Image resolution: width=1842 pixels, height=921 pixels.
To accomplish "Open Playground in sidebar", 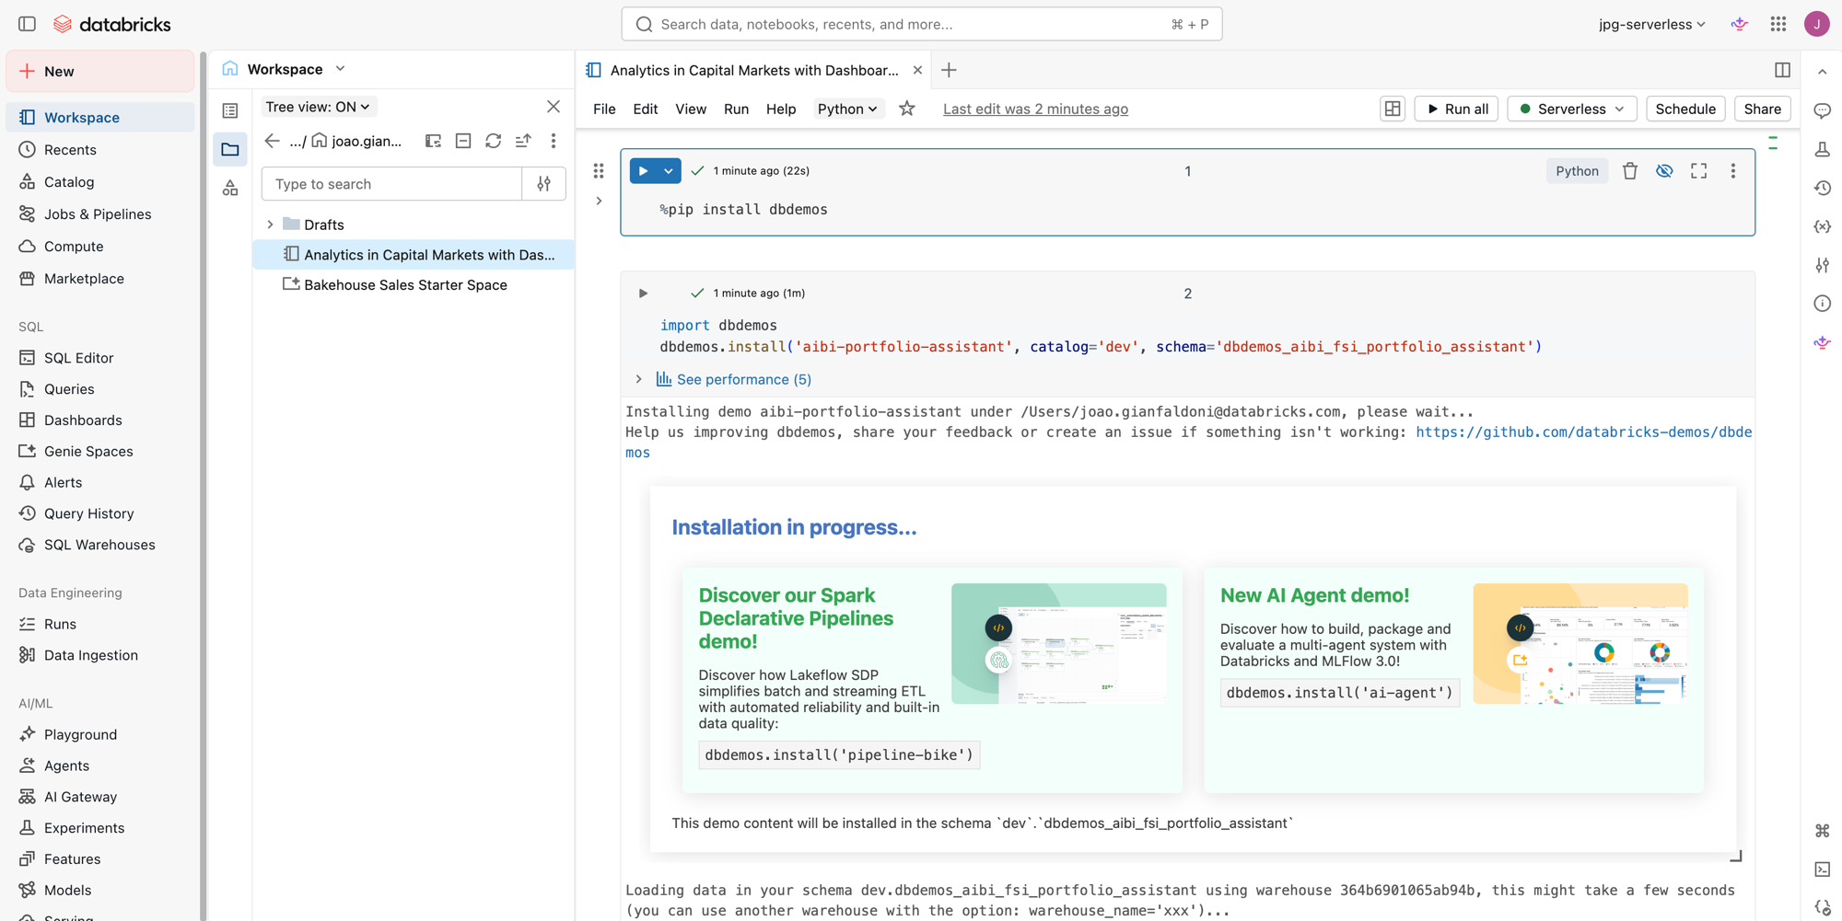I will pyautogui.click(x=80, y=734).
